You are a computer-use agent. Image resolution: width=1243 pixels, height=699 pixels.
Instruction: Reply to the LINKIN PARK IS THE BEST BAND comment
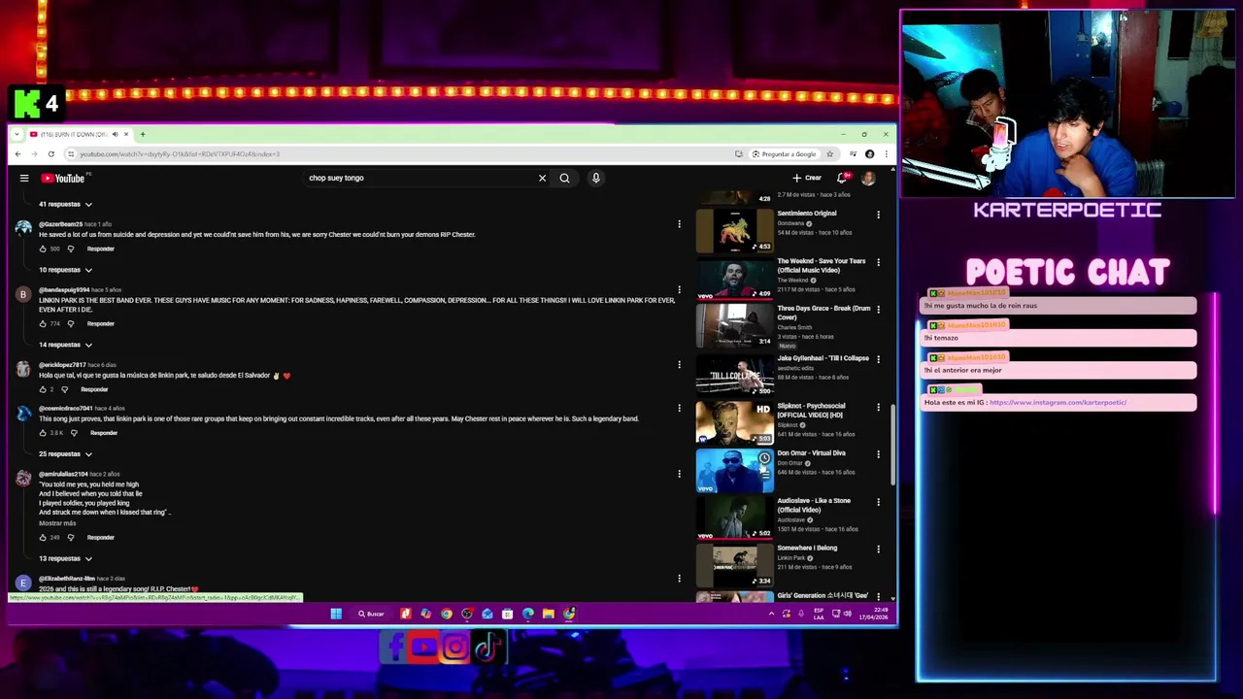click(100, 324)
